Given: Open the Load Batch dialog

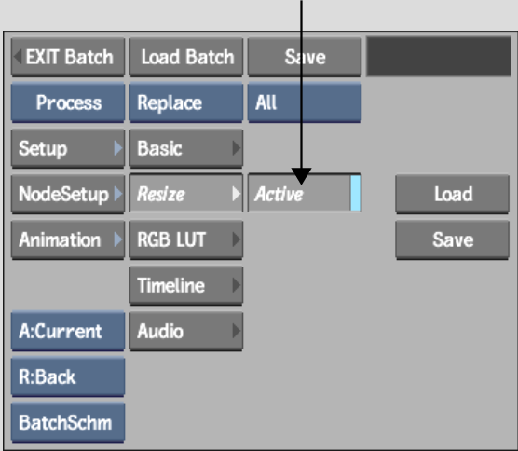Looking at the screenshot, I should (186, 57).
